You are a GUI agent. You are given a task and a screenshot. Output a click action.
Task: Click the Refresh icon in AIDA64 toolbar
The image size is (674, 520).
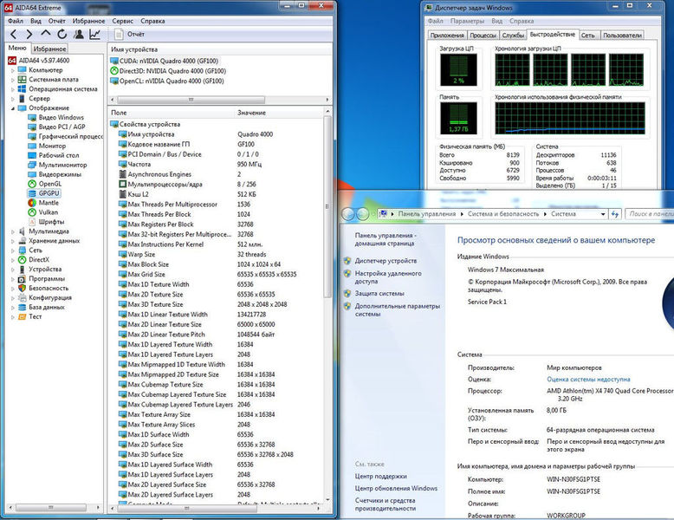tap(62, 35)
